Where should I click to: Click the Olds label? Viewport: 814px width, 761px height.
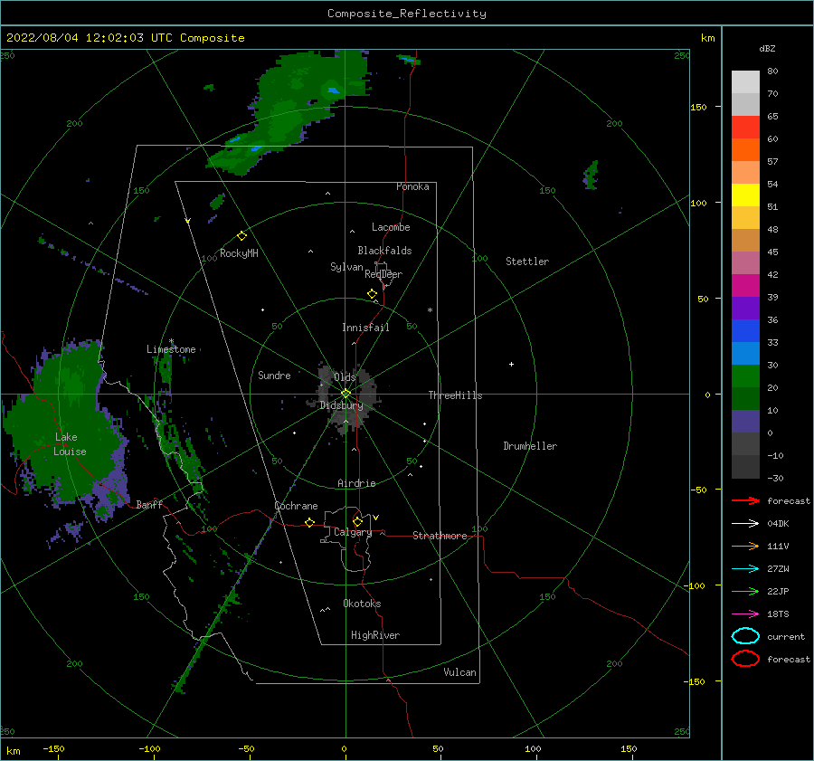345,377
